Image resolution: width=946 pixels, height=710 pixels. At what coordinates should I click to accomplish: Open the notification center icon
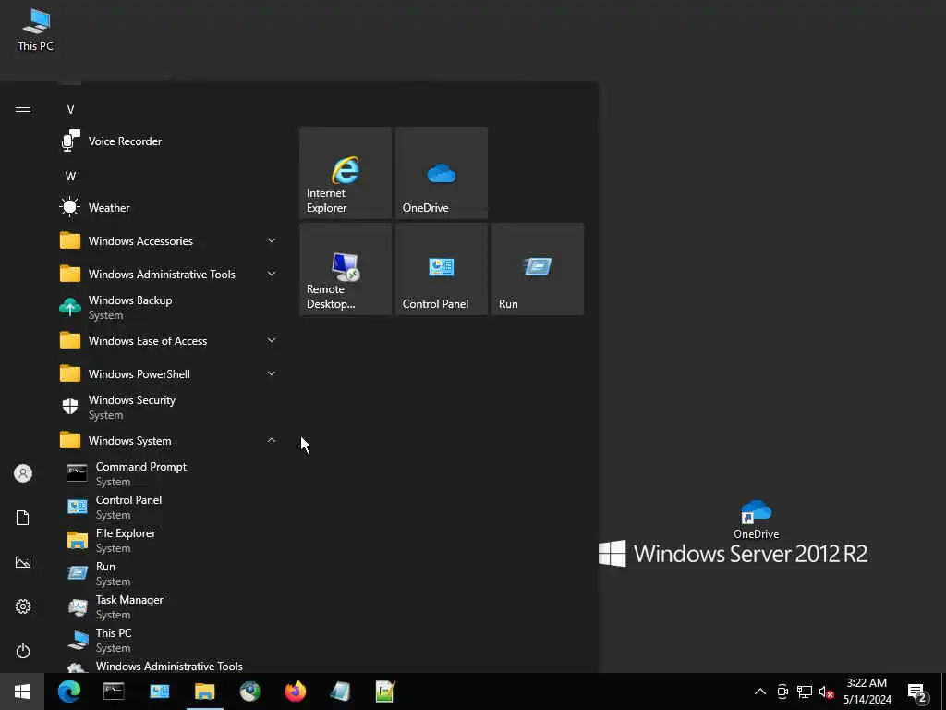pyautogui.click(x=917, y=692)
